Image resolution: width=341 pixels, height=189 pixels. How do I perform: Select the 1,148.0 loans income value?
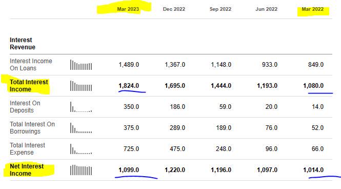point(221,65)
